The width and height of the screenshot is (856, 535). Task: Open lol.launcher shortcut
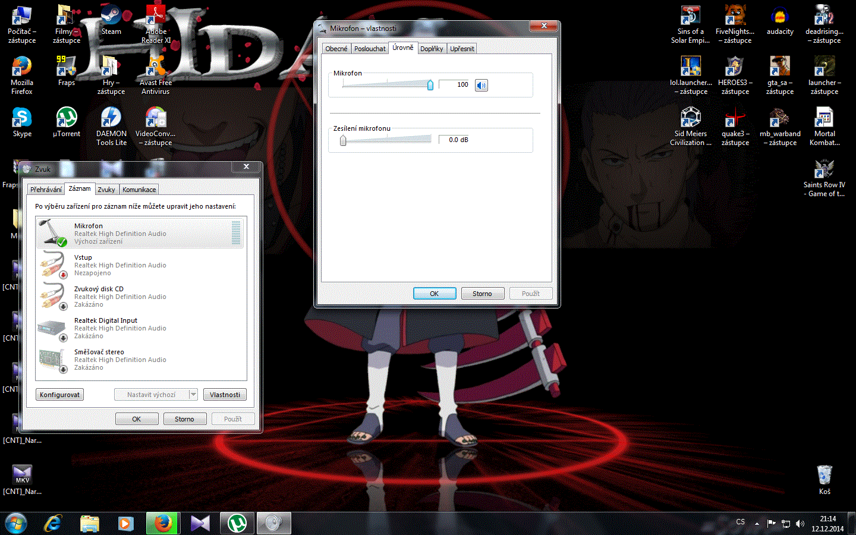tap(691, 75)
